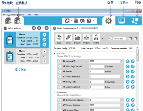Write the RR Retries parameter

click(133, 72)
